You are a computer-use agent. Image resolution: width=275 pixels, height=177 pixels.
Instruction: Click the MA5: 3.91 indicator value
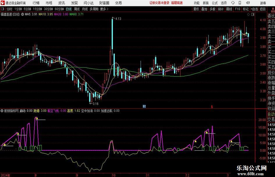pyautogui.click(x=31, y=14)
